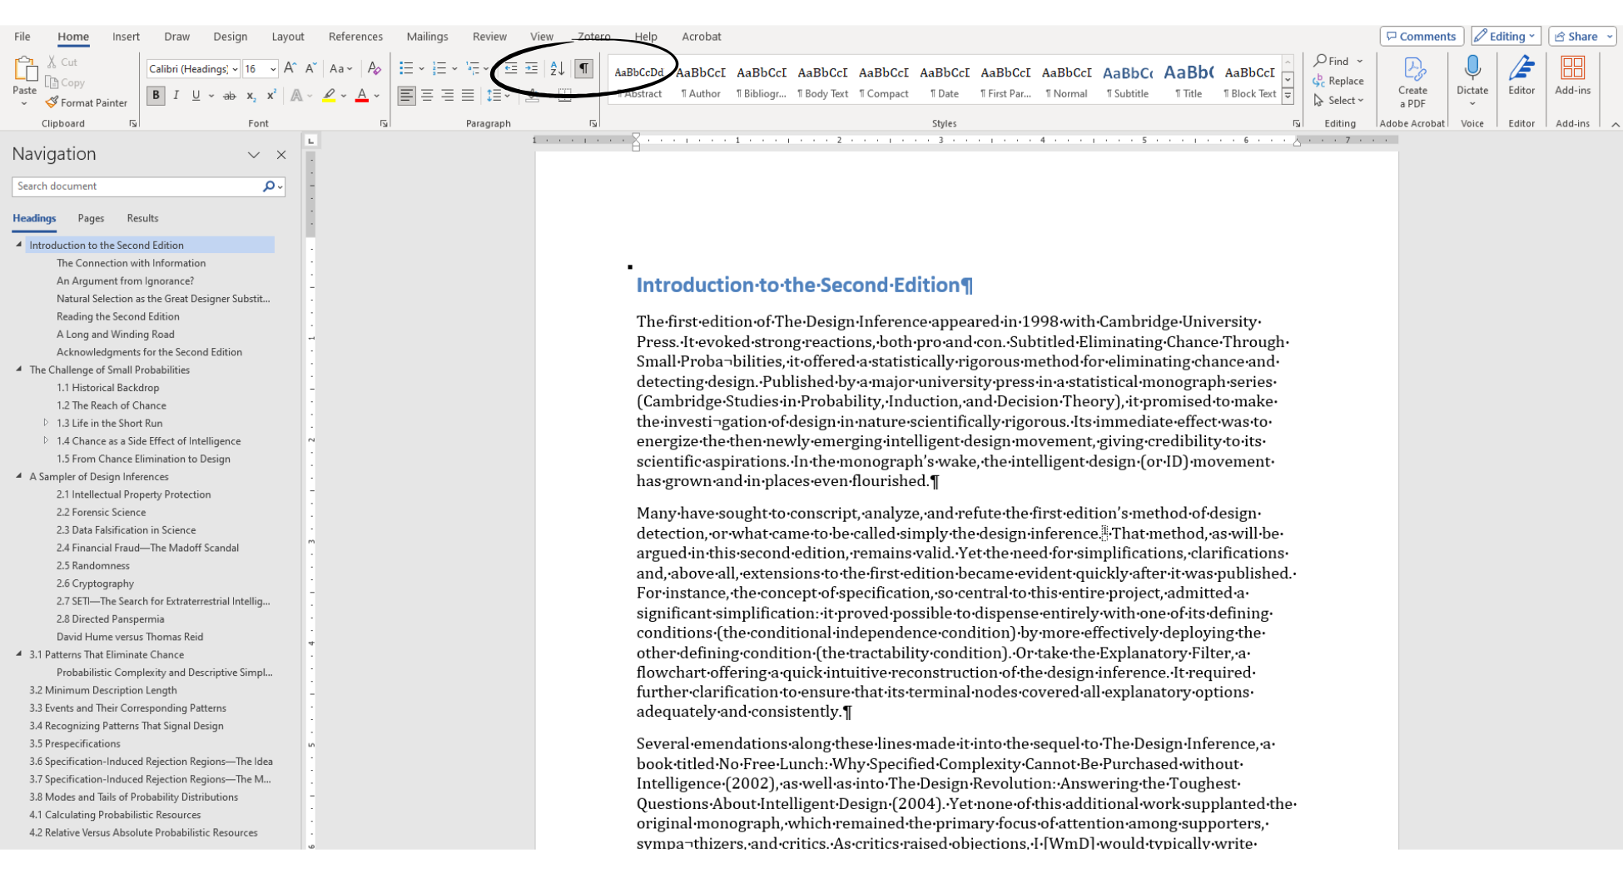The width and height of the screenshot is (1623, 874).
Task: Toggle Bold formatting off
Action: click(x=156, y=96)
